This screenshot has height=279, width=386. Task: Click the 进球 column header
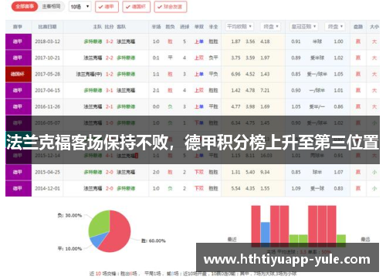tap(185, 27)
